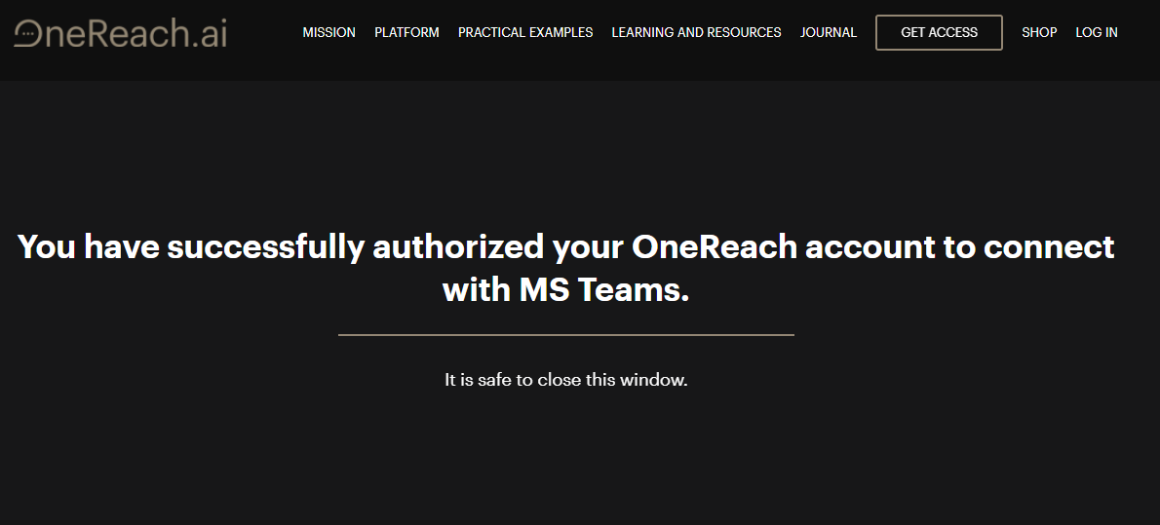Open the Mission menu item
Viewport: 1160px width, 525px height.
tap(329, 32)
